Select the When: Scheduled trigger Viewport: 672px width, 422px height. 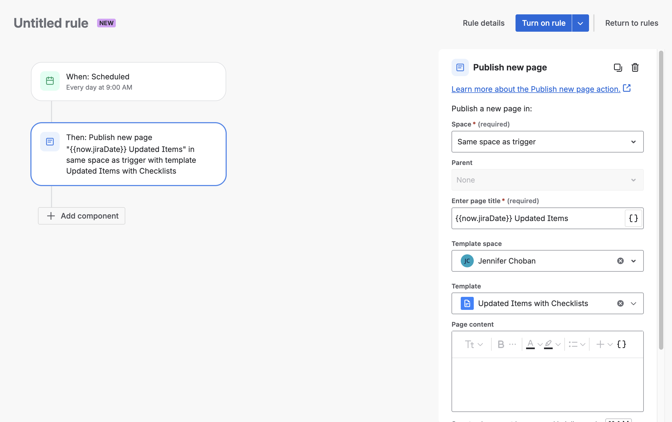128,81
